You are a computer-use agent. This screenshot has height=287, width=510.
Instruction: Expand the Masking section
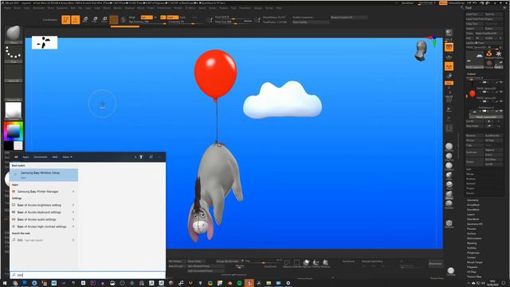pyautogui.click(x=472, y=243)
